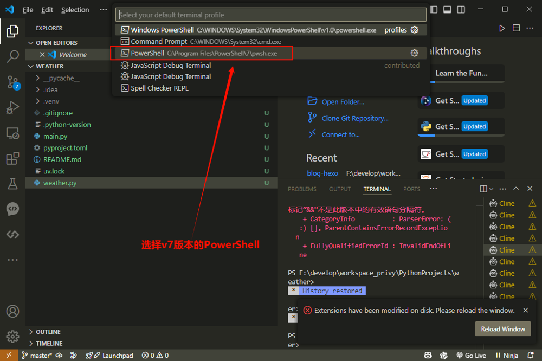Open the Extensions view in activity bar
542x361 pixels.
point(12,158)
